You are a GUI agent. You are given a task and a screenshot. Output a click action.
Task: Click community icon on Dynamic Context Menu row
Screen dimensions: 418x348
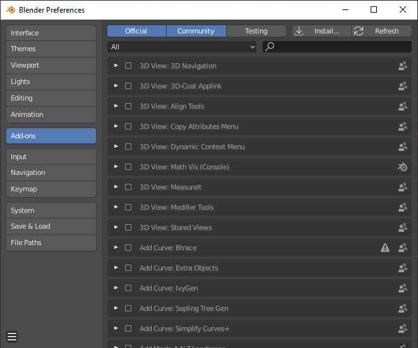(403, 147)
